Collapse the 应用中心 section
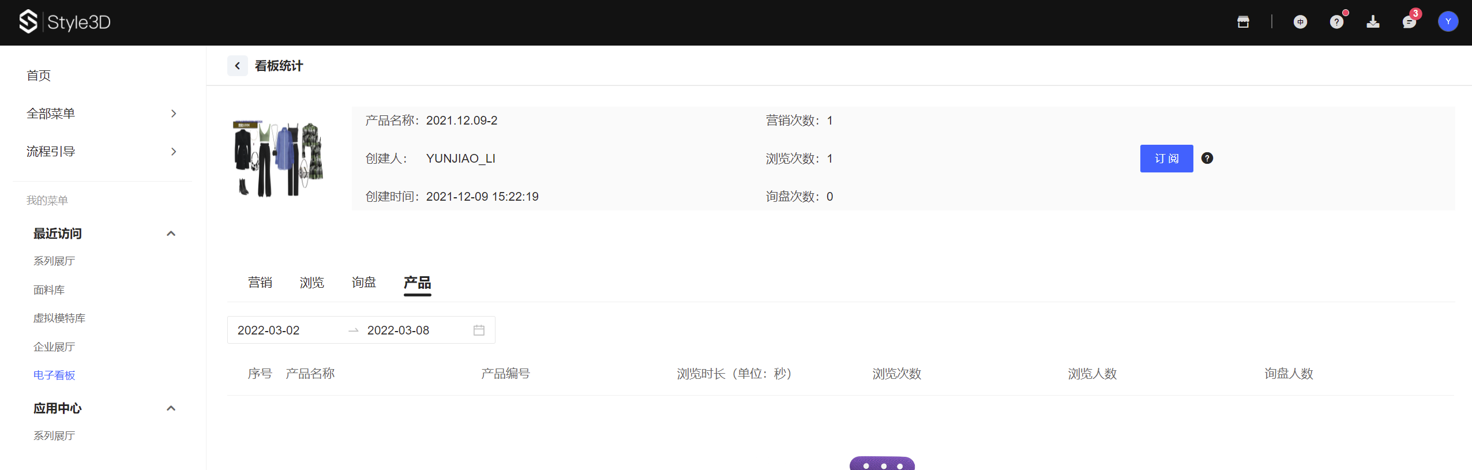Image resolution: width=1472 pixels, height=470 pixels. 171,408
